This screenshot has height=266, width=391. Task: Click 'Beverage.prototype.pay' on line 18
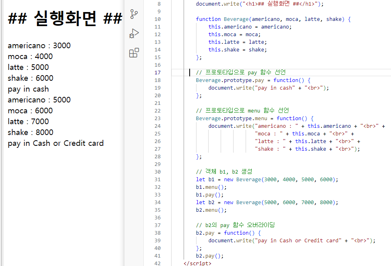click(230, 80)
